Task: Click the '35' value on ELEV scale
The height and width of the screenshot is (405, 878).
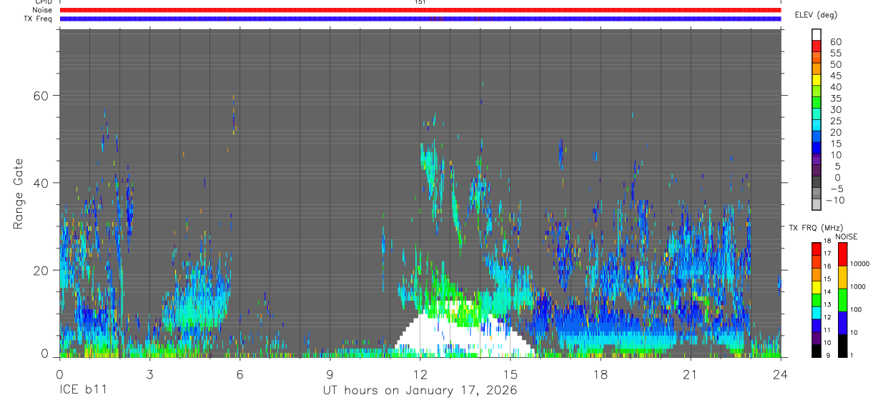Action: pyautogui.click(x=835, y=99)
